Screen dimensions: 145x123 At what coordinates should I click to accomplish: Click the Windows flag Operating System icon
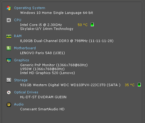point(9,8)
